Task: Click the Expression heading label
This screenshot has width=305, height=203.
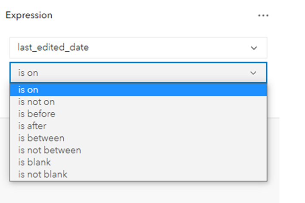Action: click(29, 15)
